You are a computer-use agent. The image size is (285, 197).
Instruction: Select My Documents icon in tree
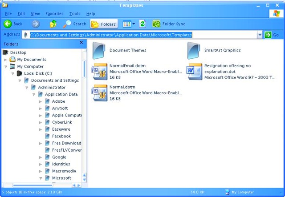[12, 60]
